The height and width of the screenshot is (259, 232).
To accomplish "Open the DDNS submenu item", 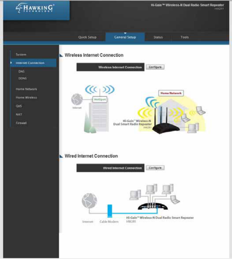I will [23, 78].
